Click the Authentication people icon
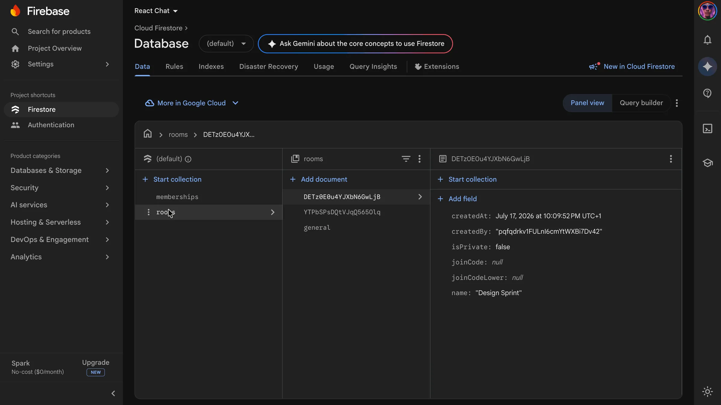The width and height of the screenshot is (721, 405). coord(15,125)
